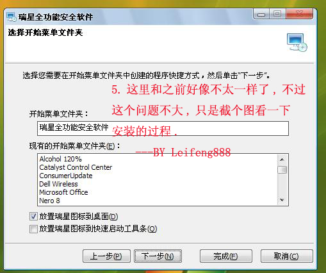Click the computer and disc setup icon
326x273 pixels.
pyautogui.click(x=297, y=42)
